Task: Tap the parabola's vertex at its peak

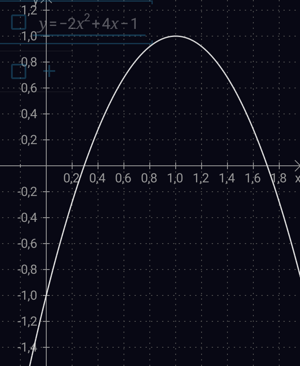Action: coord(176,36)
